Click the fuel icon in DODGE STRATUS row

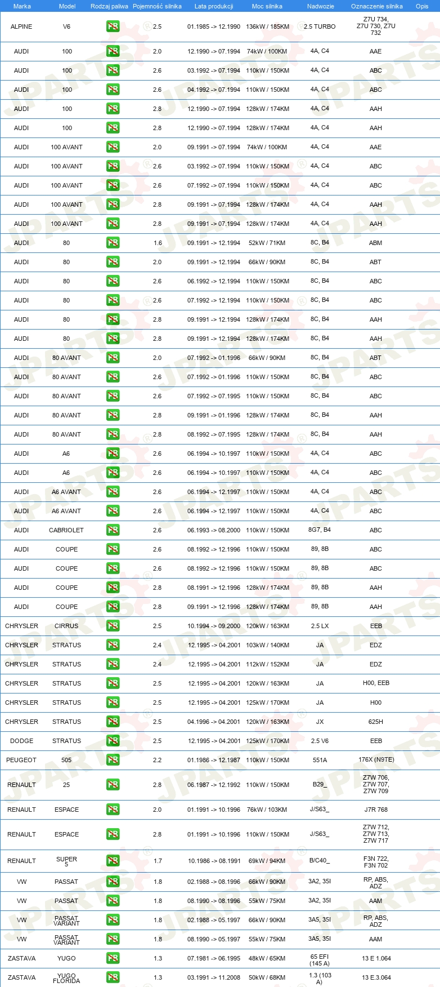113,741
